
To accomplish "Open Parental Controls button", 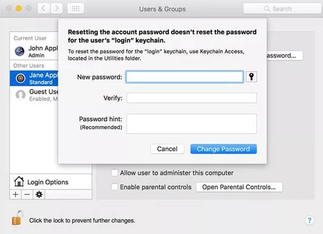I will coord(239,187).
